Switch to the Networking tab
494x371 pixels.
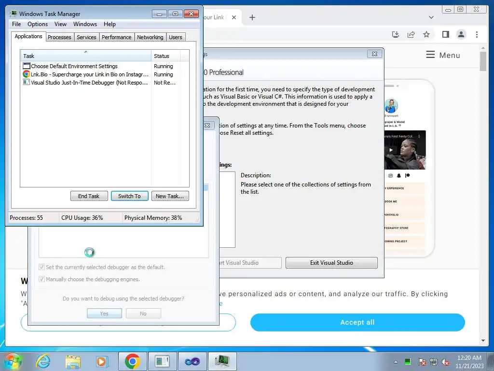tap(150, 37)
